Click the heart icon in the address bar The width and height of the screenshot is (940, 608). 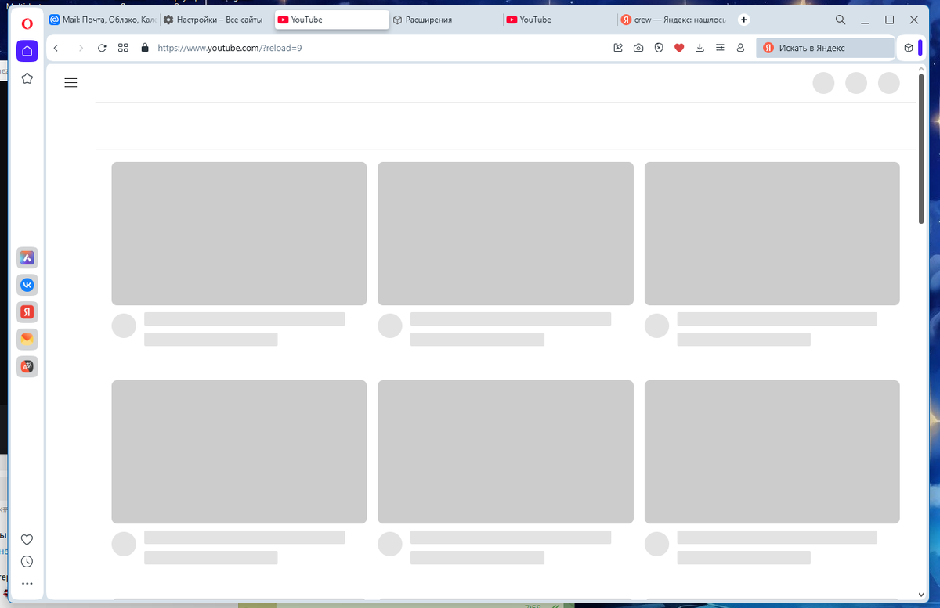[x=679, y=48]
